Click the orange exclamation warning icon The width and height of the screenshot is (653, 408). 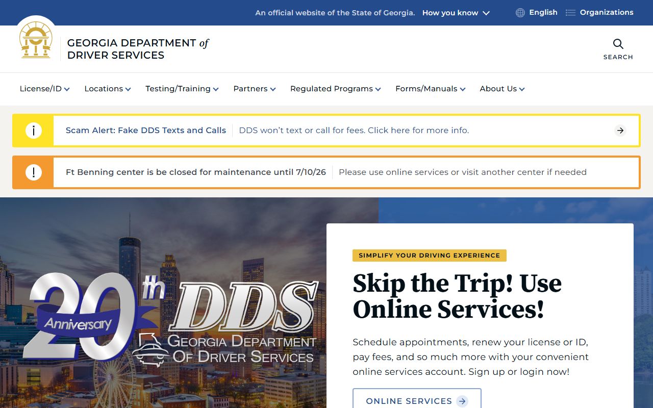pyautogui.click(x=33, y=172)
